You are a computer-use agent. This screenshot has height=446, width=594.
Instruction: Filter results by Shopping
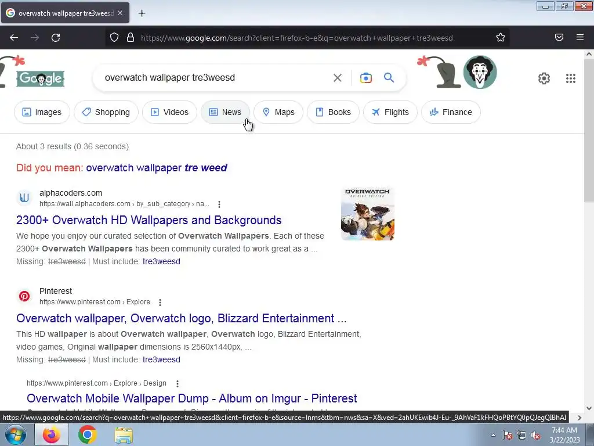click(x=106, y=112)
